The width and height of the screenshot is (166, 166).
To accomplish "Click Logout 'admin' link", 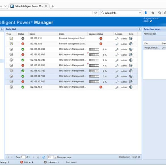I will (x=152, y=18).
